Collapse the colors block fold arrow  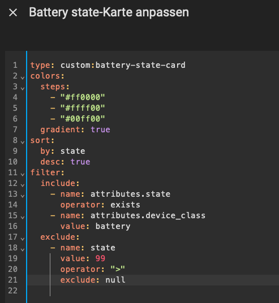pyautogui.click(x=23, y=77)
